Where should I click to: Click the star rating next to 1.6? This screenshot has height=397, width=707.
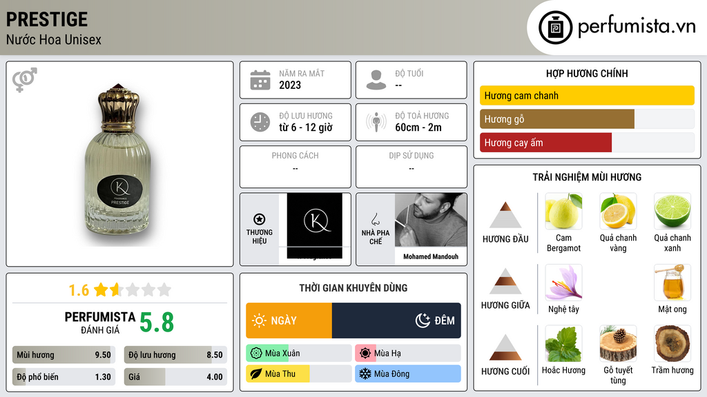click(x=133, y=289)
